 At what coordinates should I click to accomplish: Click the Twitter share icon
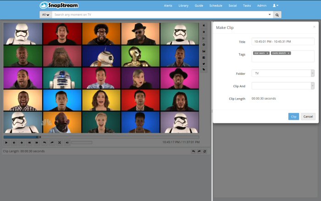(x=204, y=64)
